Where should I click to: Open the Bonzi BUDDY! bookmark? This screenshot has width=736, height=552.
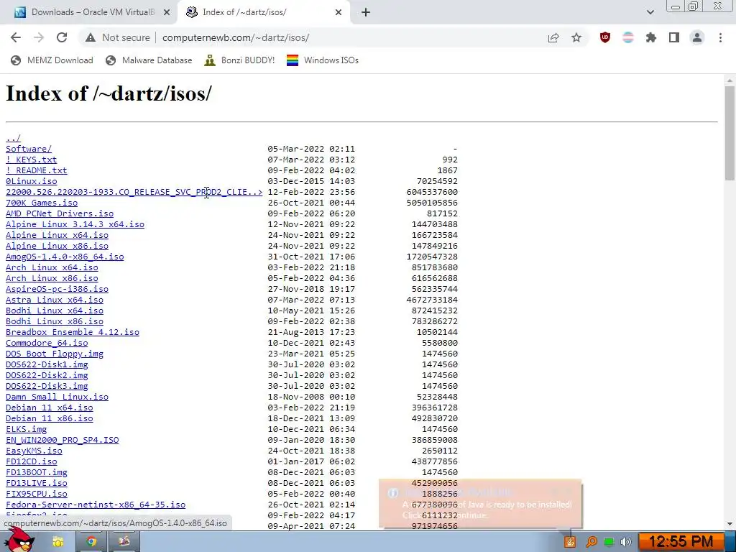pos(240,60)
